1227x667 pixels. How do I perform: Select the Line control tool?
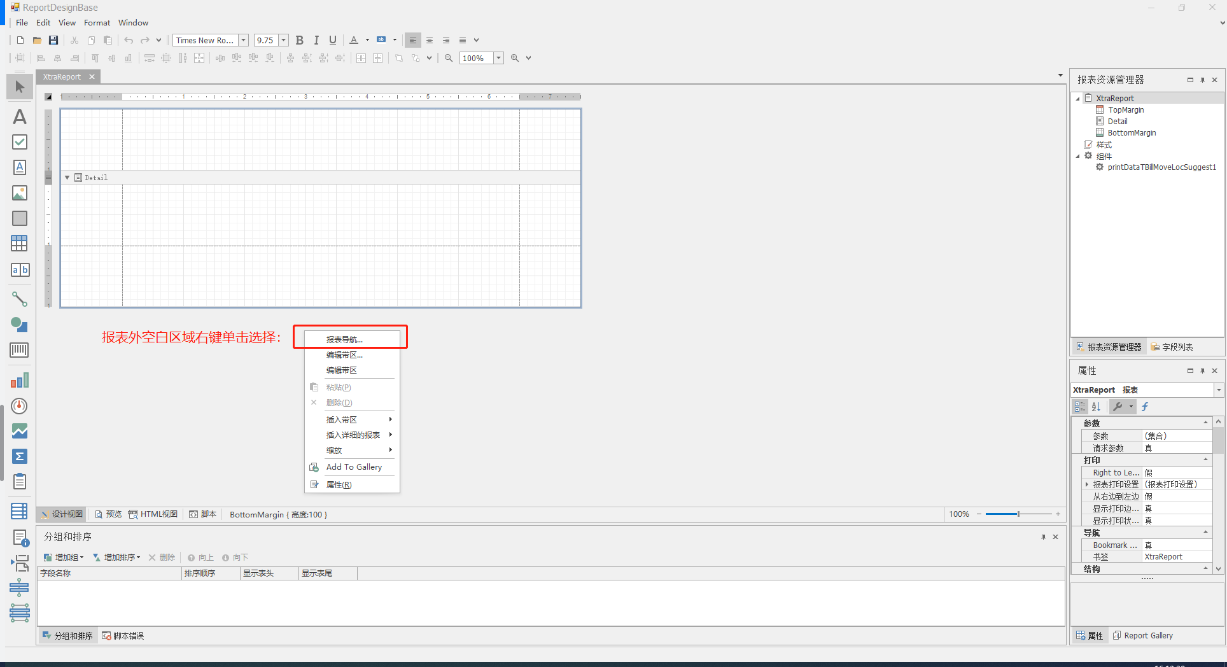20,298
